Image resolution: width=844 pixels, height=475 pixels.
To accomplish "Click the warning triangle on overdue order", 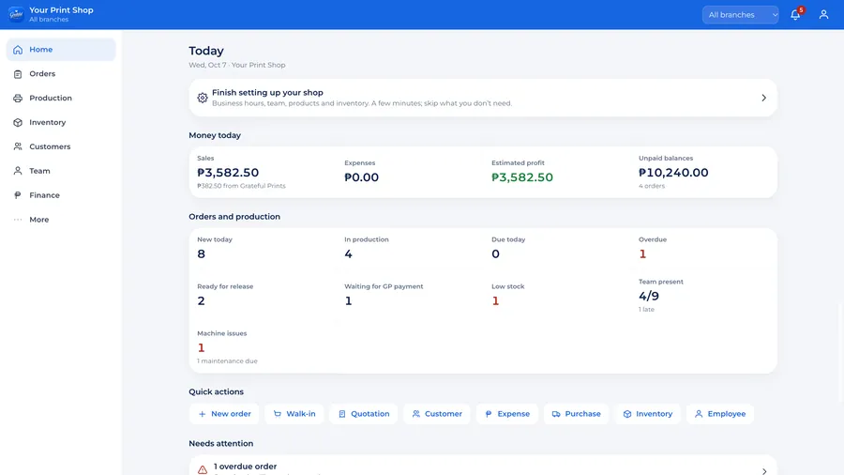I will (x=203, y=469).
